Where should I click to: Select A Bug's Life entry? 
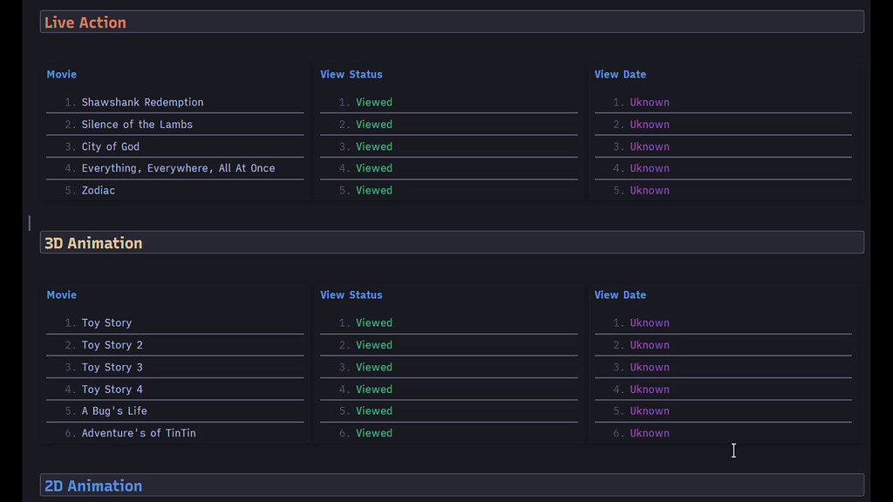[x=114, y=410]
